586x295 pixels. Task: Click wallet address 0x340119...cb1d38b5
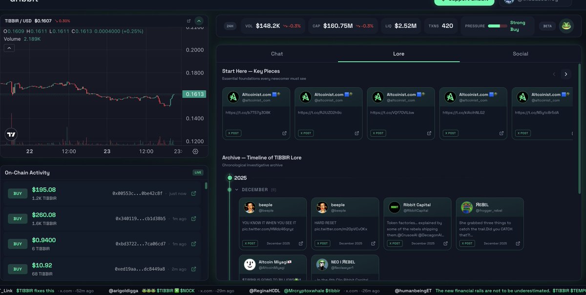141,219
